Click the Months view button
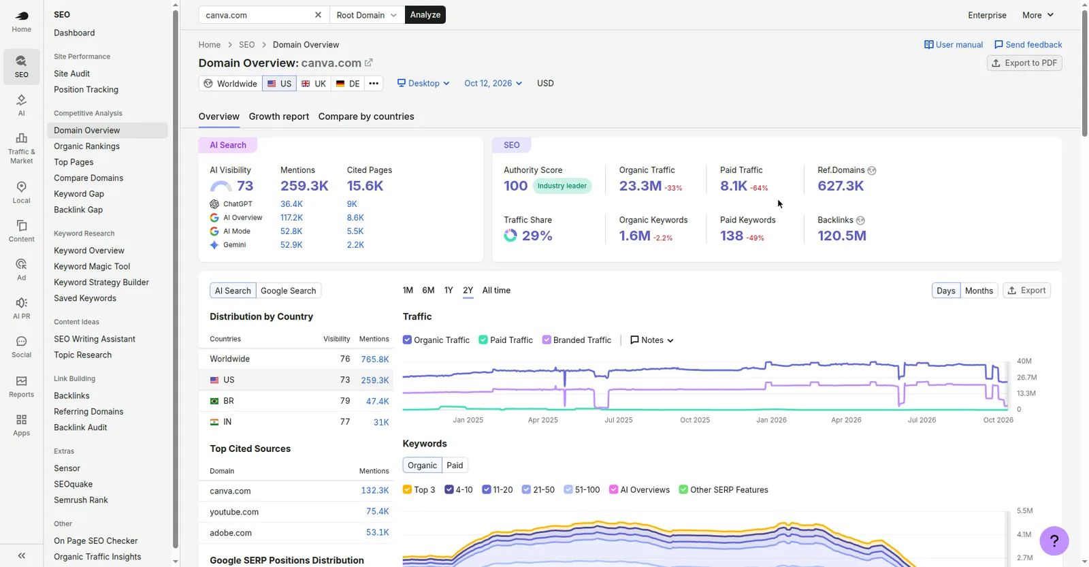This screenshot has height=567, width=1089. 979,291
